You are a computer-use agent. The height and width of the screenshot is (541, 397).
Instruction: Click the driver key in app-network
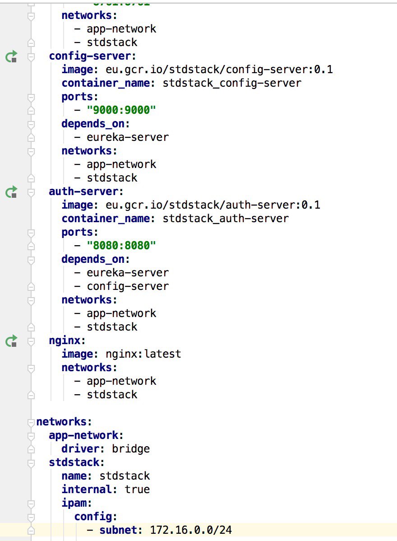point(83,449)
